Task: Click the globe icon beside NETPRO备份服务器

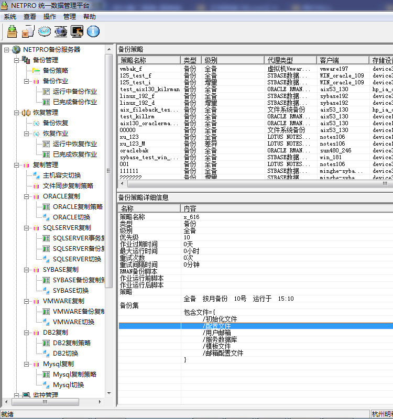Action: pyautogui.click(x=16, y=50)
